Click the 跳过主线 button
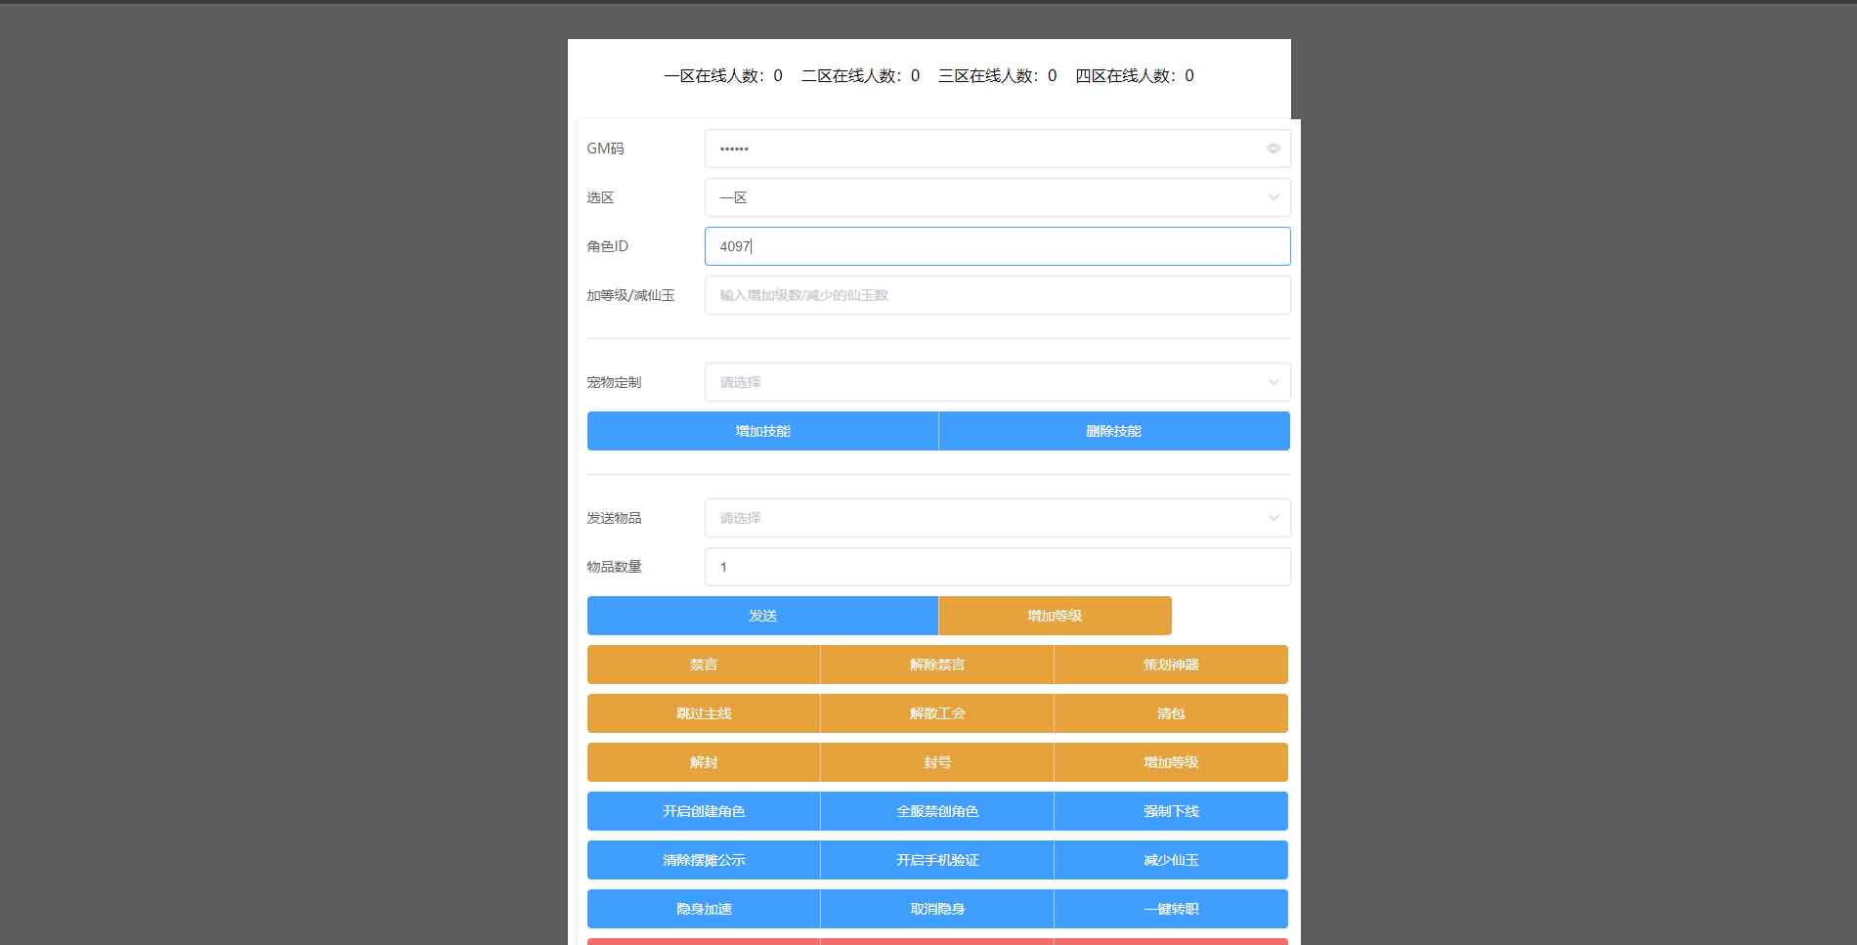The width and height of the screenshot is (1857, 945). coord(704,713)
